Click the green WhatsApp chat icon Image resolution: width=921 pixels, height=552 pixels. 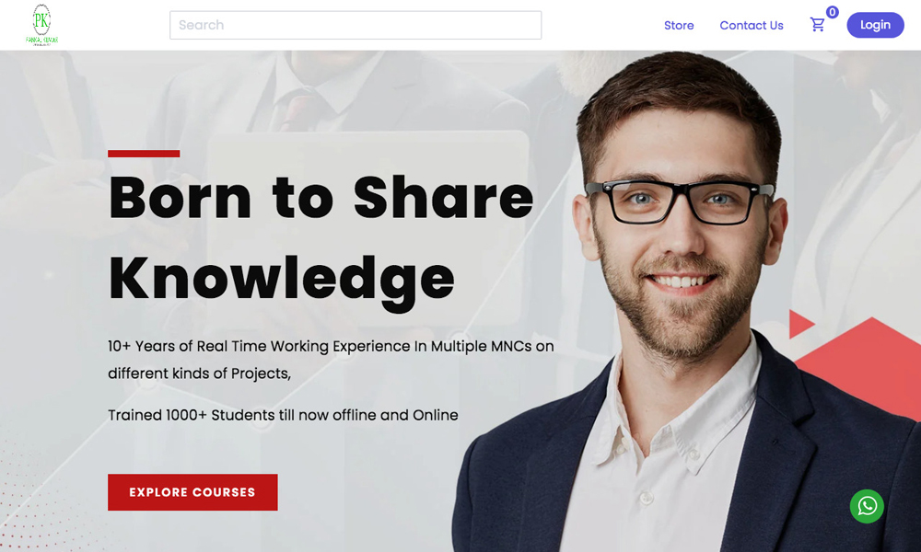click(x=867, y=506)
